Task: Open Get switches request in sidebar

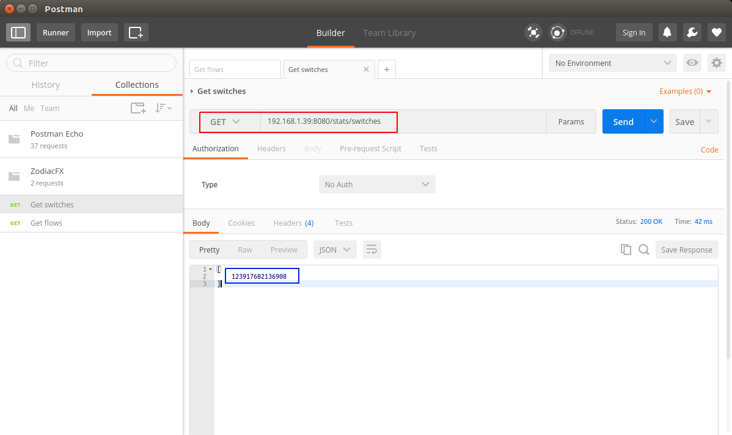Action: point(92,204)
